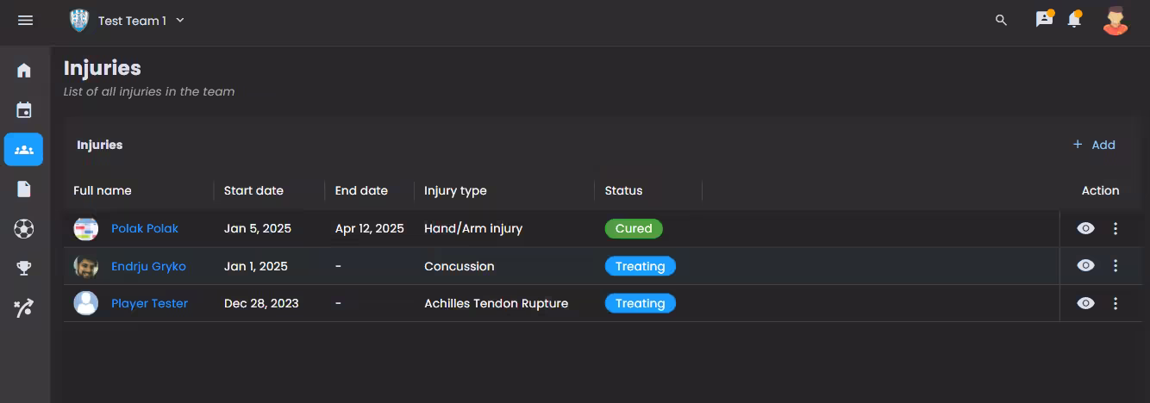
Task: View Player Tester's injury via eye icon
Action: click(1085, 303)
